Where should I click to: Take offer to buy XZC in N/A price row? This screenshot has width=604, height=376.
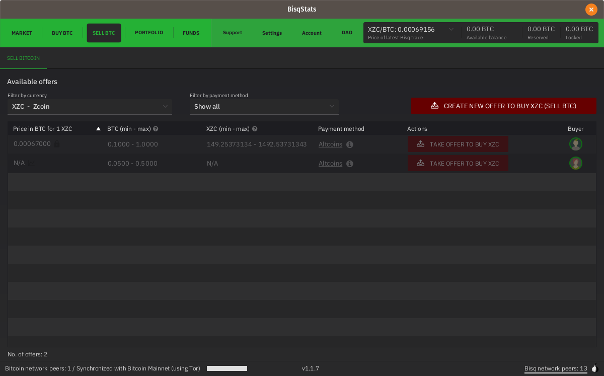(458, 163)
